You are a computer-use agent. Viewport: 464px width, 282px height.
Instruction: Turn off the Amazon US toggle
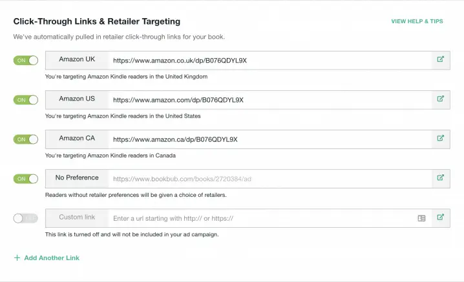[x=26, y=100]
